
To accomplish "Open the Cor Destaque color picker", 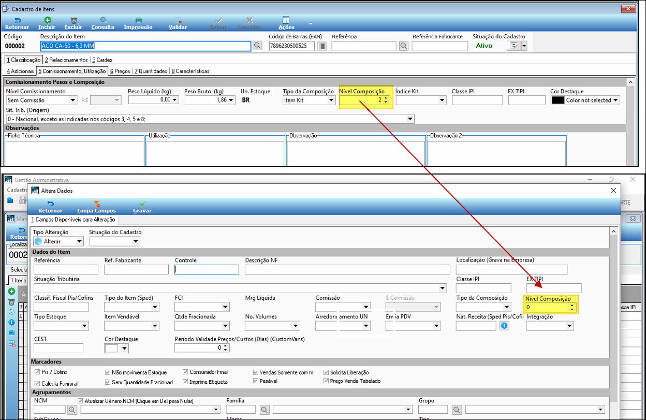I will (616, 100).
